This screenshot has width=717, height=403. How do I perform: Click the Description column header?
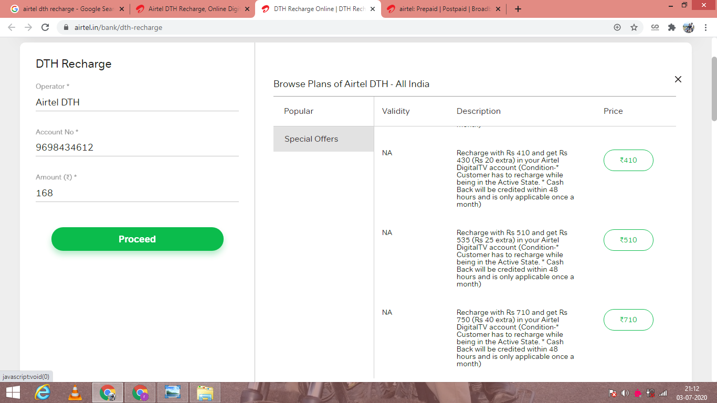(x=479, y=111)
